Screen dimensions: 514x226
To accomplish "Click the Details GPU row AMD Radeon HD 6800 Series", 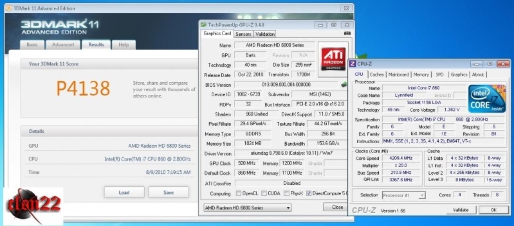I will click(x=159, y=146).
